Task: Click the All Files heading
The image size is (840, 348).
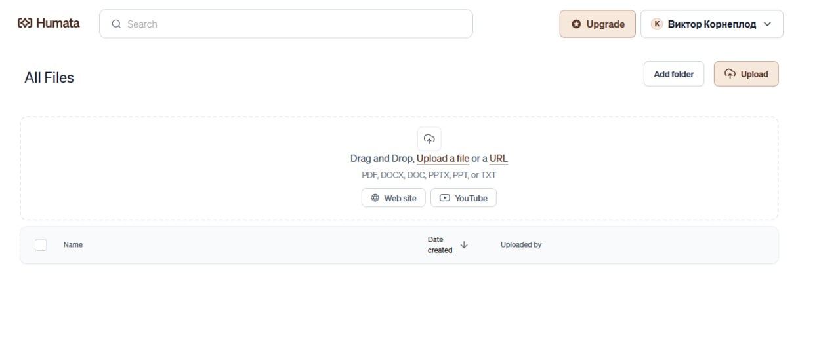Action: click(x=49, y=78)
